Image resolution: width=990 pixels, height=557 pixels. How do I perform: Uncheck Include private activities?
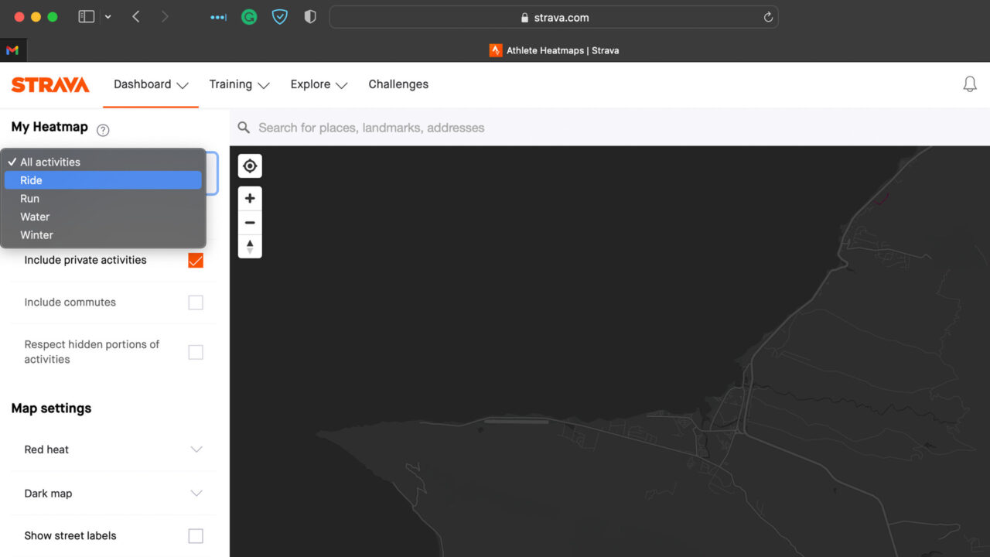(x=195, y=260)
